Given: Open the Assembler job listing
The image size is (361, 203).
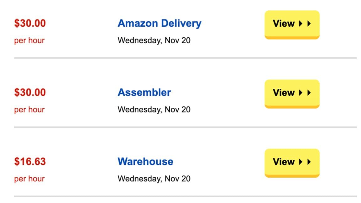Looking at the screenshot, I should (144, 92).
